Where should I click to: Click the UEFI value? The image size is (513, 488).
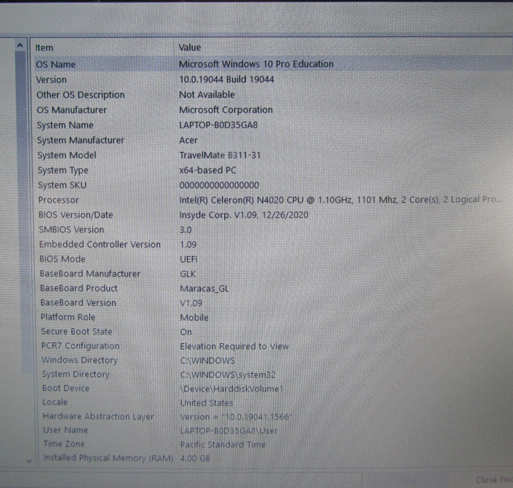tap(189, 259)
